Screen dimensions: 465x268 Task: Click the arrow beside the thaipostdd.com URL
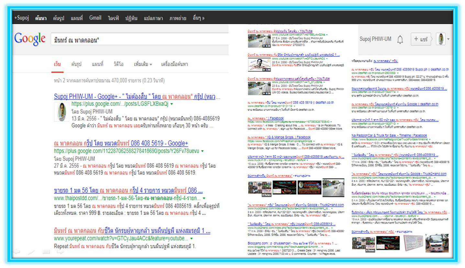click(x=204, y=198)
